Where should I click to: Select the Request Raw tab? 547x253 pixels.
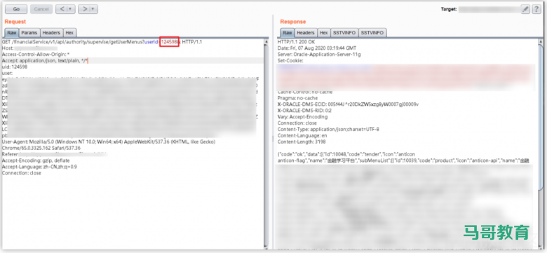tap(11, 32)
